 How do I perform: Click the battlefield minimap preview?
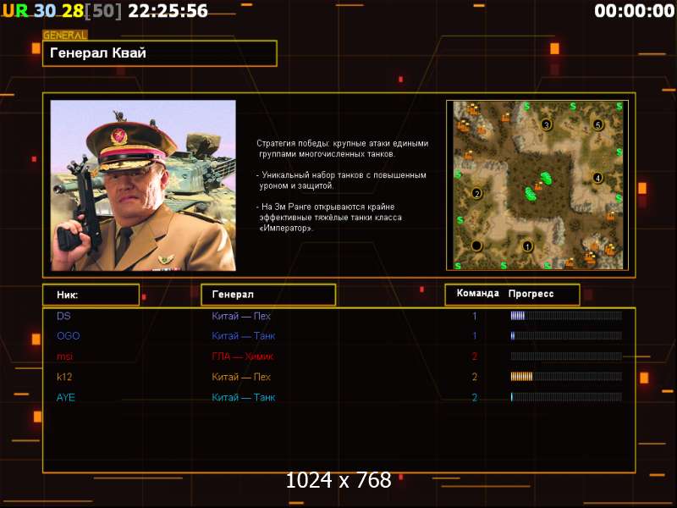pos(537,185)
